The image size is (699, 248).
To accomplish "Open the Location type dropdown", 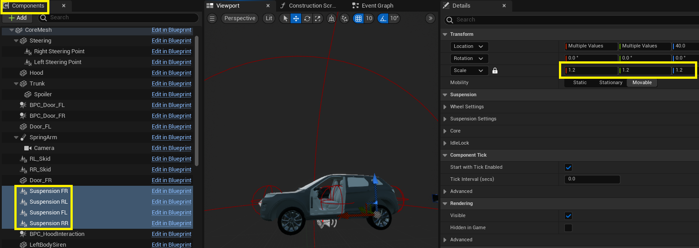I will [x=469, y=47].
